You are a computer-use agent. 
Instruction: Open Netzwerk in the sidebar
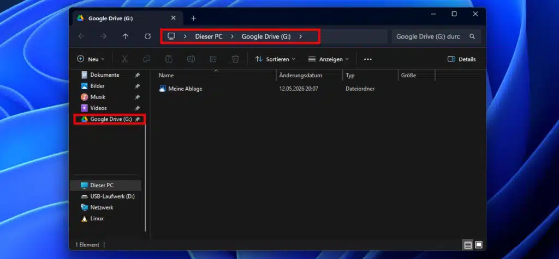(x=102, y=207)
